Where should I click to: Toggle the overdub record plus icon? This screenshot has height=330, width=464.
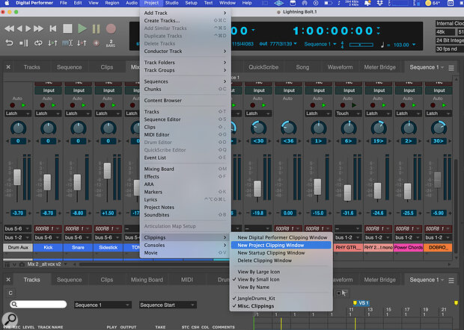click(97, 43)
